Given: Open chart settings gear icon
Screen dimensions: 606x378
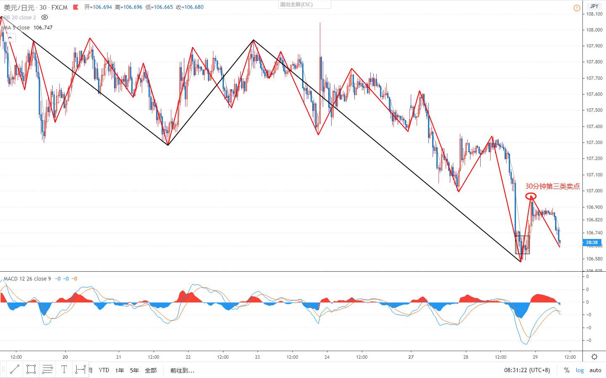Looking at the screenshot, I should [x=594, y=357].
